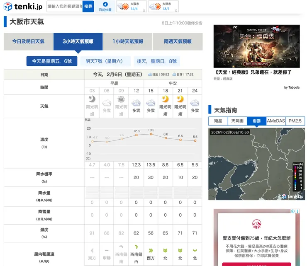Image resolution: width=307 pixels, height=266 pixels.
Task: Click the postal code search input field
Action: pyautogui.click(x=65, y=7)
